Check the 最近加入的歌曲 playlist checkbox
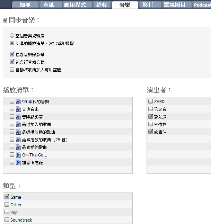The width and height of the screenshot is (211, 224). click(12, 124)
